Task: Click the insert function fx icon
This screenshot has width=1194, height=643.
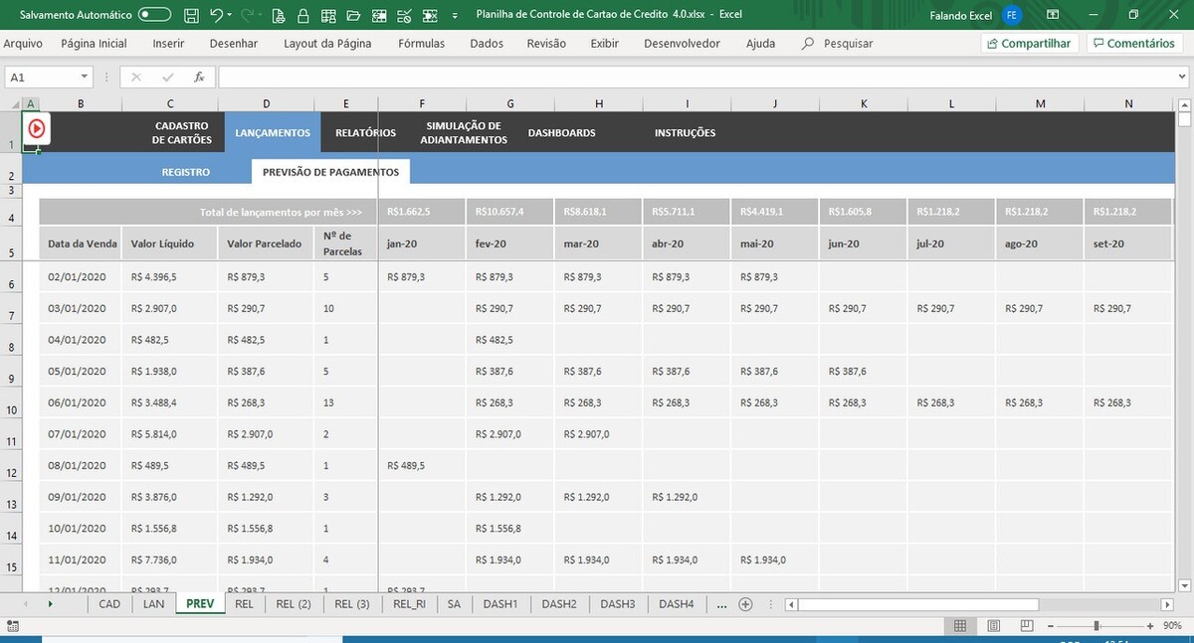Action: (199, 78)
